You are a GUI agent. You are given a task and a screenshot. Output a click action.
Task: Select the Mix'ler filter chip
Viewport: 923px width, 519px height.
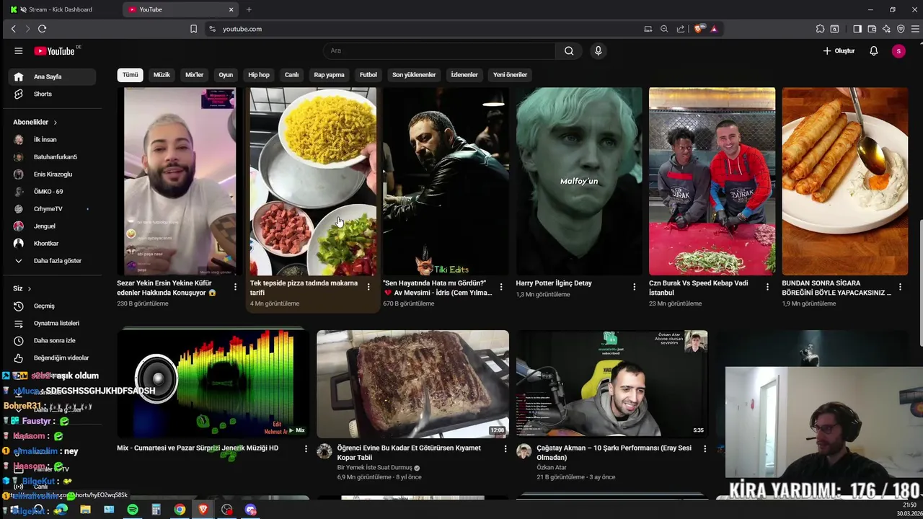tap(195, 75)
